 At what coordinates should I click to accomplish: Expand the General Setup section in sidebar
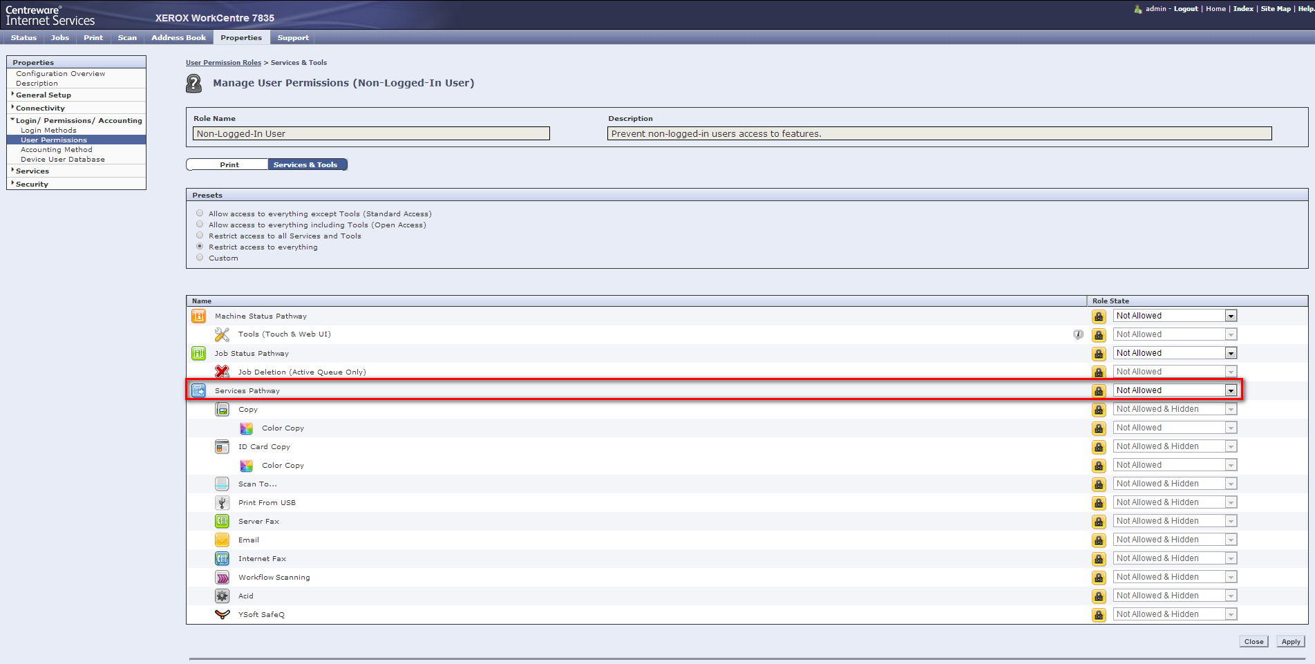pos(43,95)
